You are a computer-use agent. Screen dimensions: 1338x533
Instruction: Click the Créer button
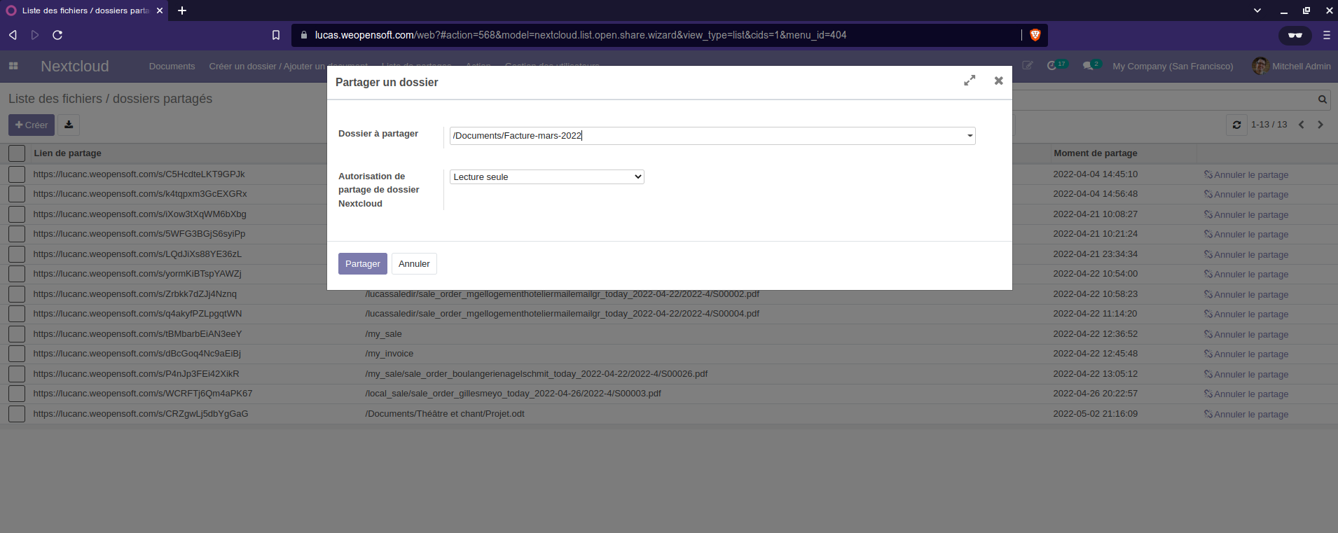tap(32, 125)
